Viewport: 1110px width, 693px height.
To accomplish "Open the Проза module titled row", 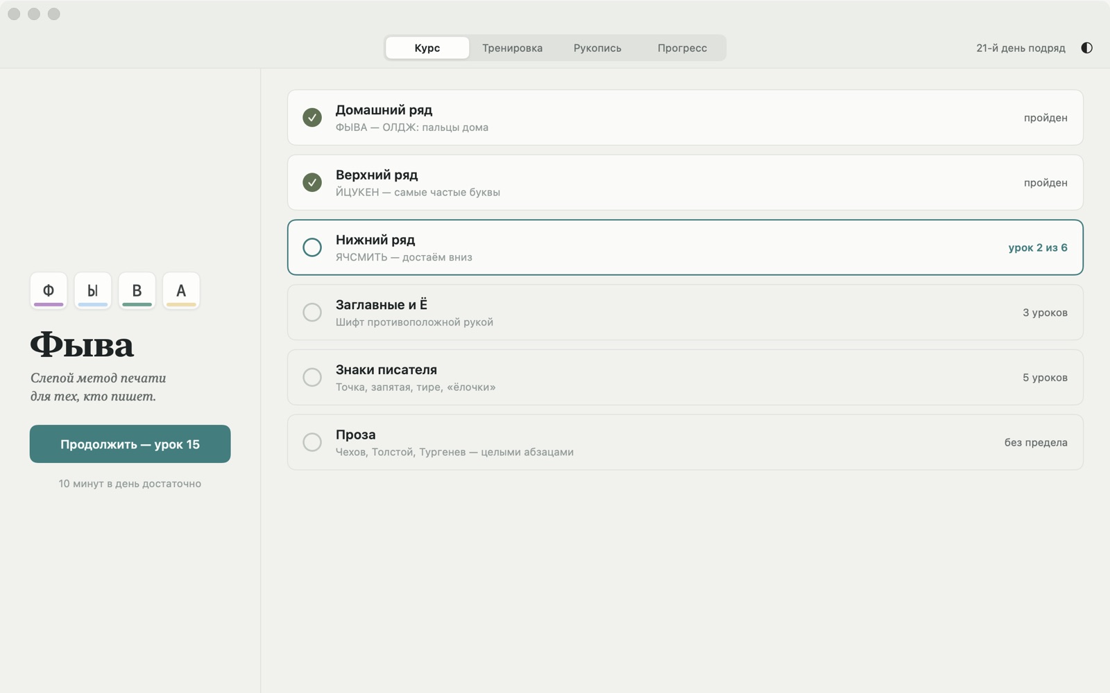I will [685, 442].
